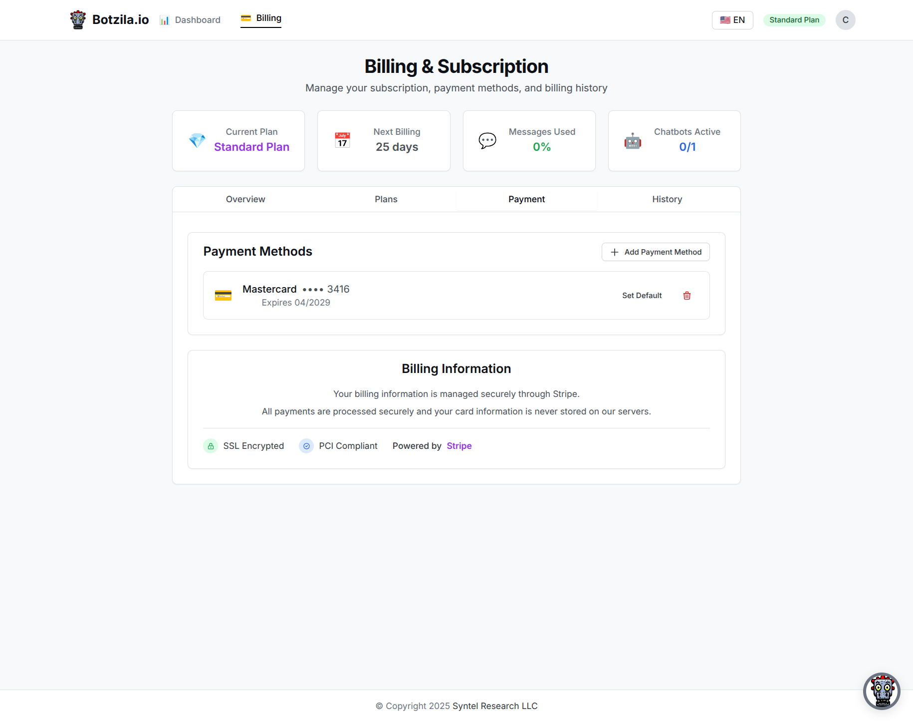Click the Dashboard bar chart icon
Viewport: 913px width, 723px height.
tap(164, 20)
